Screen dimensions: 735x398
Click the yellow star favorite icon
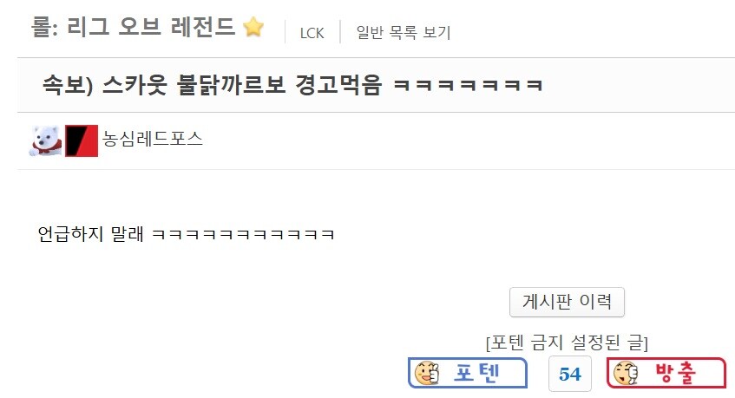coord(253,27)
